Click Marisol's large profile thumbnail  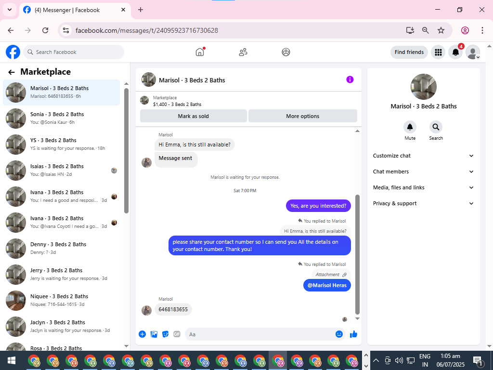[x=424, y=87]
